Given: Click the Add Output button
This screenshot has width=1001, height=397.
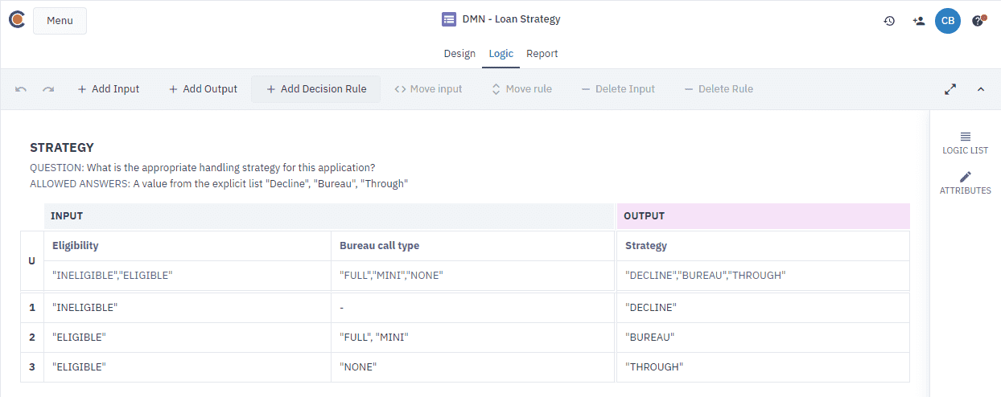Looking at the screenshot, I should 203,89.
